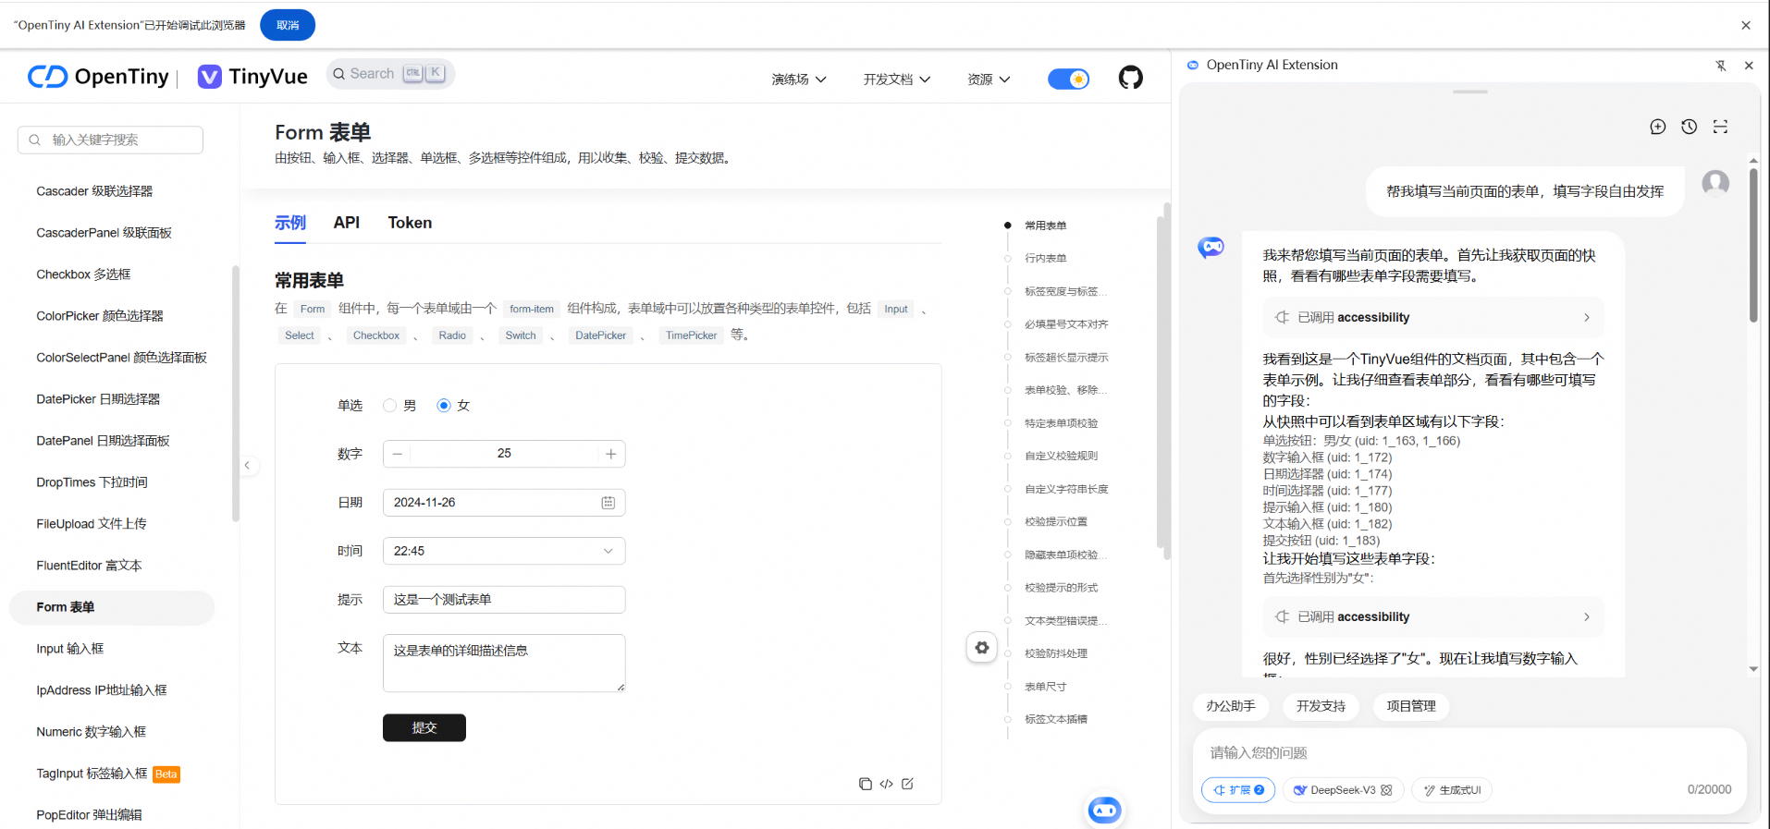Click the floating AI robot assistant icon
Image resolution: width=1770 pixels, height=829 pixels.
pyautogui.click(x=1104, y=811)
